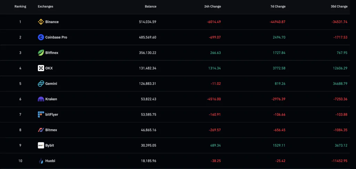Sort by the 24h Change column header
This screenshot has height=169, width=356.
point(212,7)
